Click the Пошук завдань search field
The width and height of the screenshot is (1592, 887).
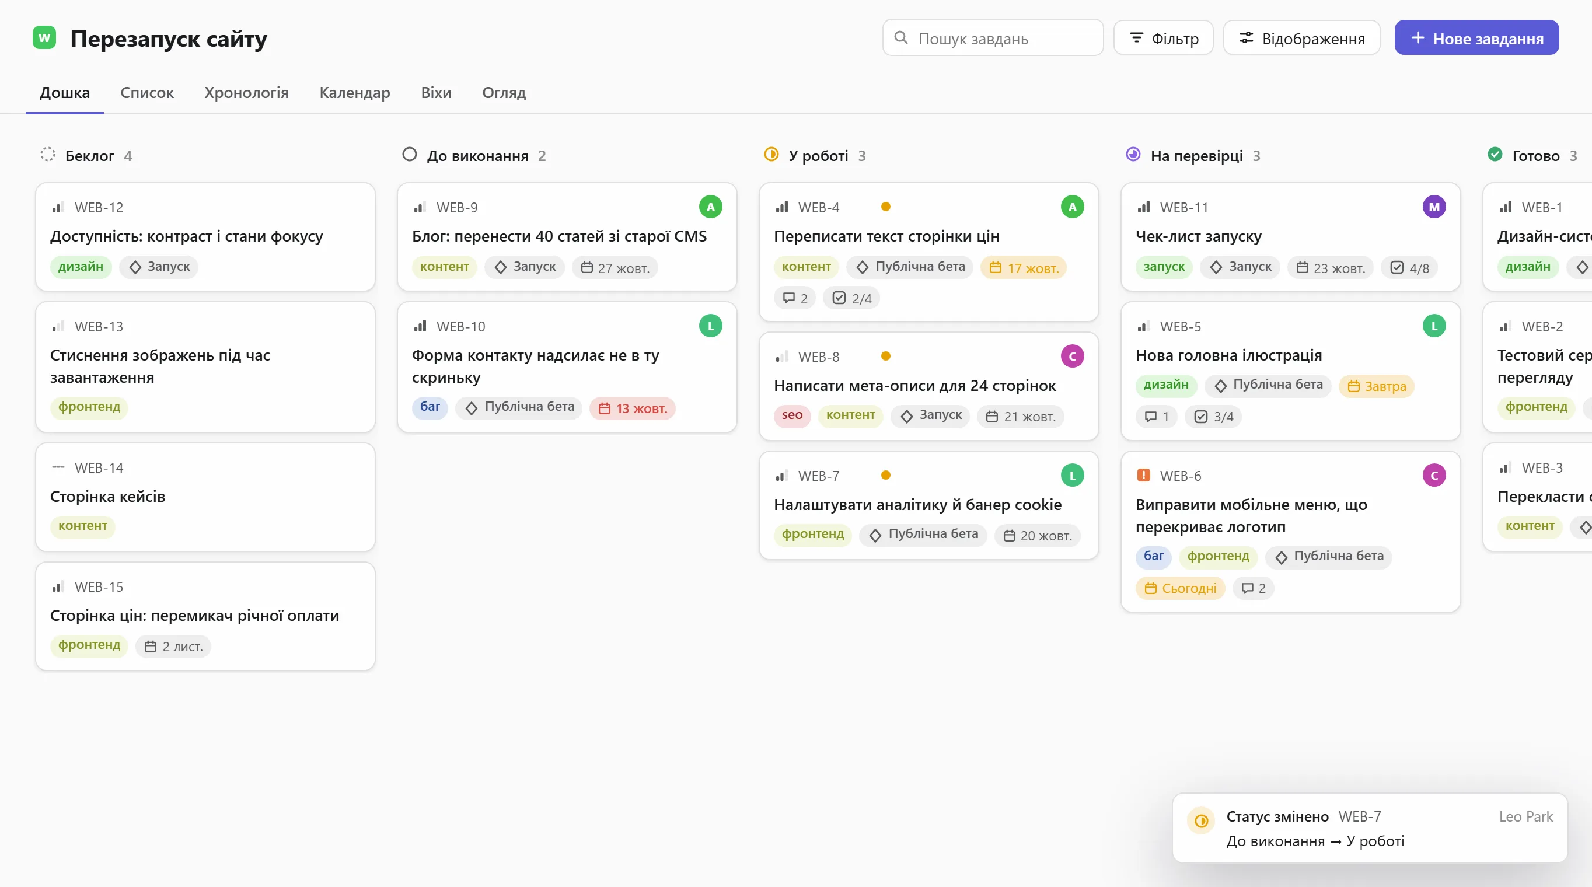(x=993, y=38)
